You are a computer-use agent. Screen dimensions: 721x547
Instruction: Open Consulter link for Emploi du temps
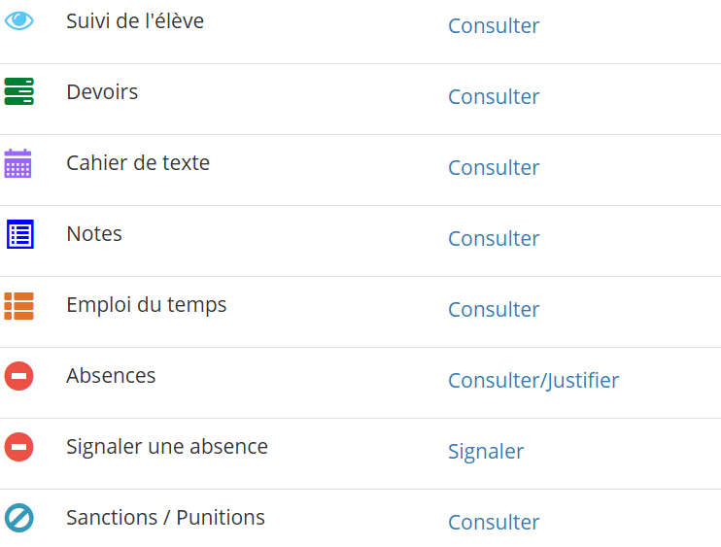494,310
